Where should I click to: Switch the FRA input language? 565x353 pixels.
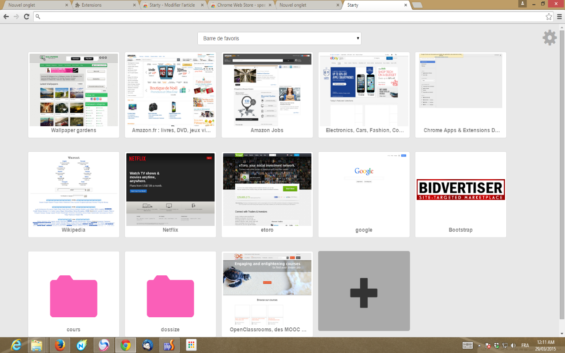525,345
